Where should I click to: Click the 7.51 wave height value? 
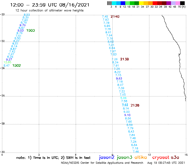point(18,36)
